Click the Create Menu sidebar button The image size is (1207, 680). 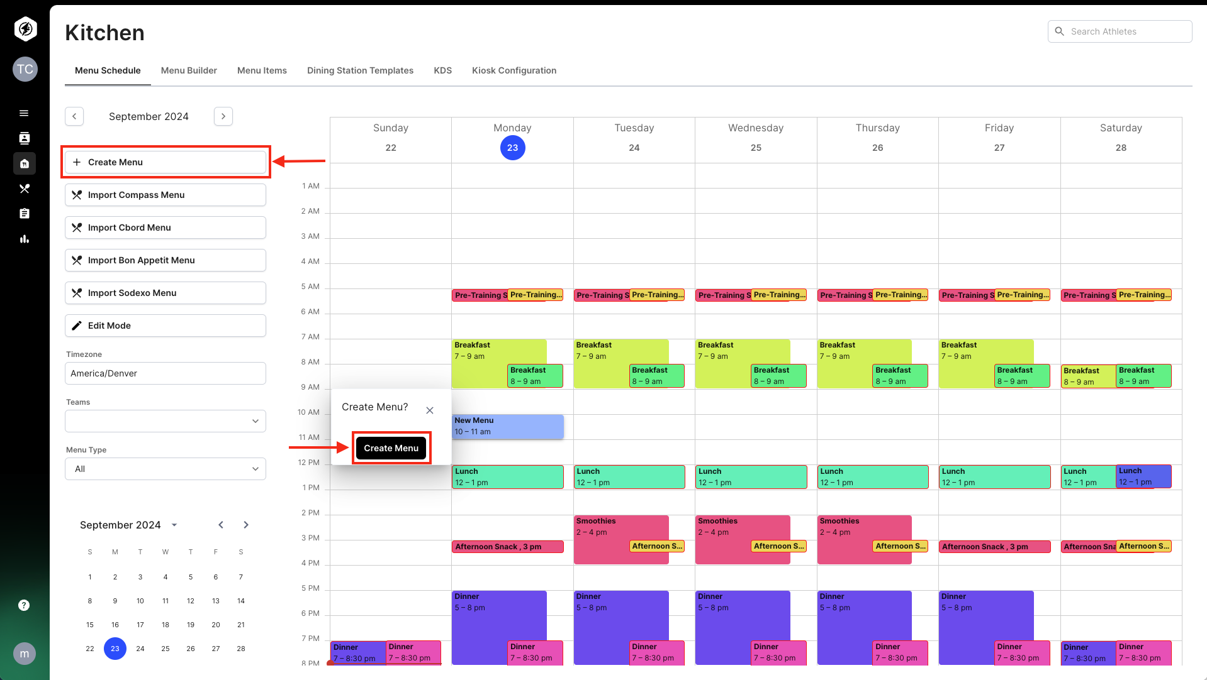166,162
